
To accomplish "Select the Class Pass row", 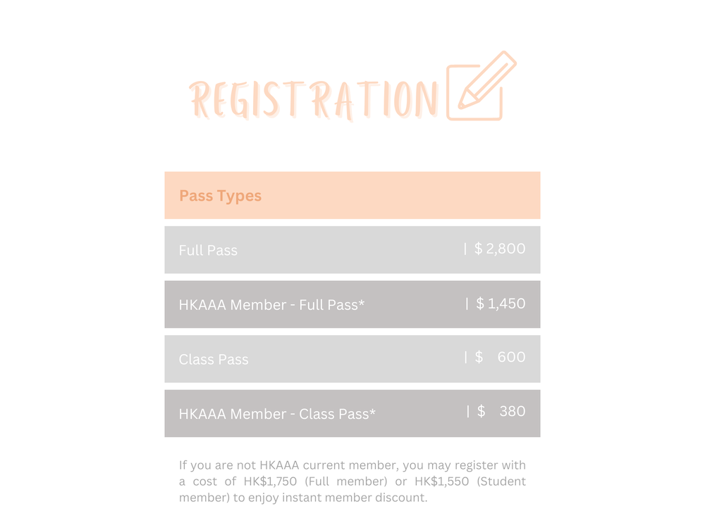I will (352, 359).
